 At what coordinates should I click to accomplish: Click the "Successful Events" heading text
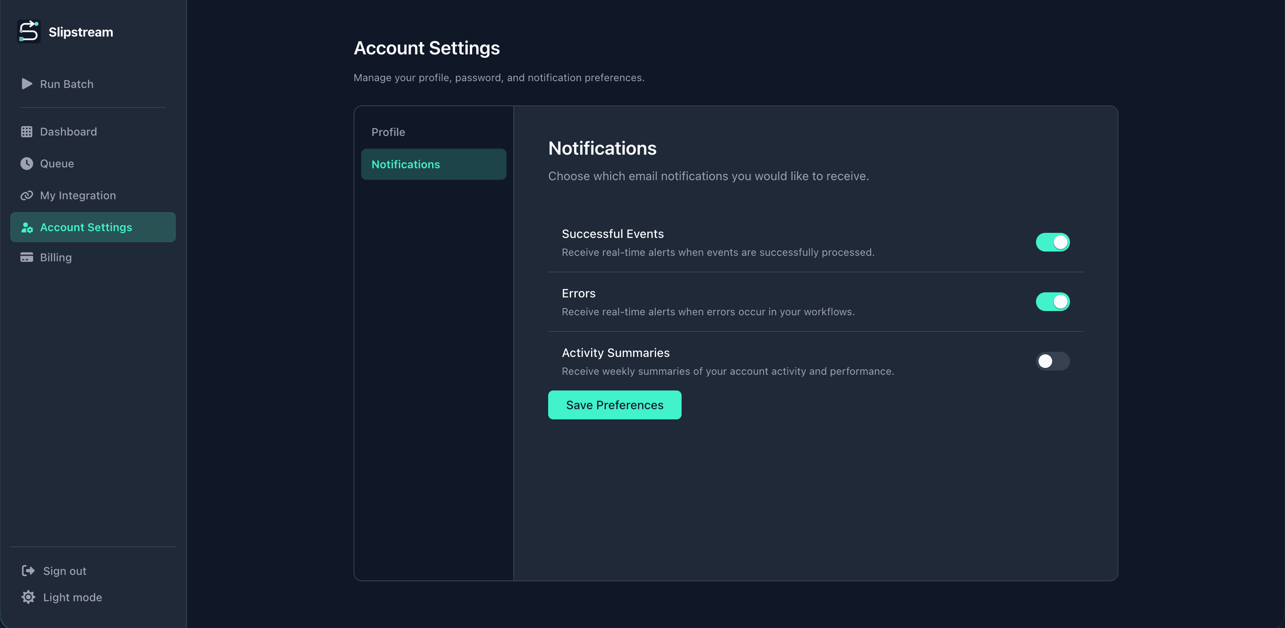coord(613,234)
